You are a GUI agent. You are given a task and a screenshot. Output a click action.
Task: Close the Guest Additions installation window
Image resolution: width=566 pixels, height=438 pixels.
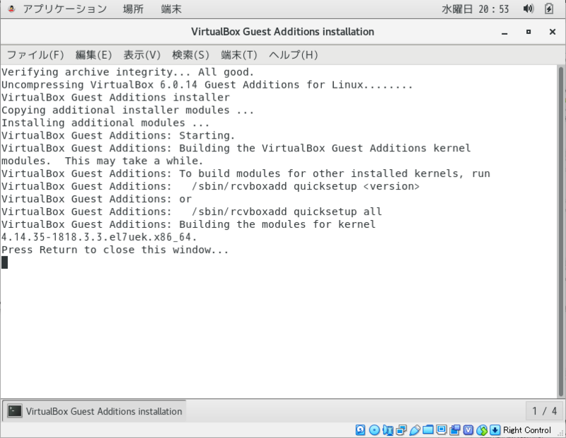553,32
